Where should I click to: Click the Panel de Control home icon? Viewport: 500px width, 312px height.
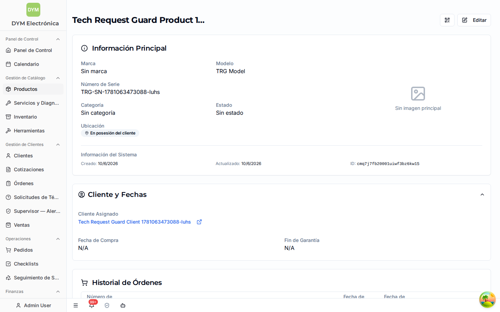tap(8, 50)
